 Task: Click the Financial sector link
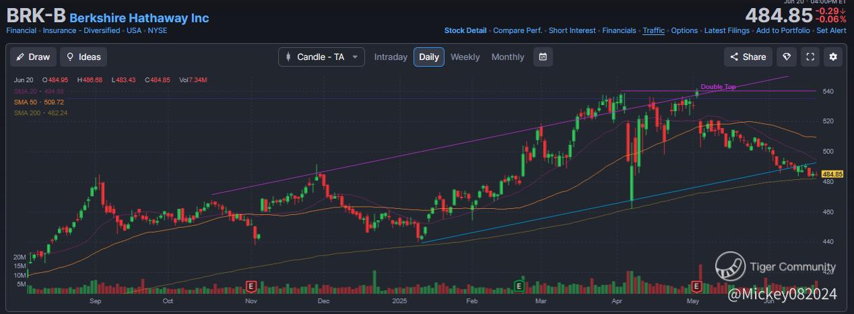click(x=22, y=30)
